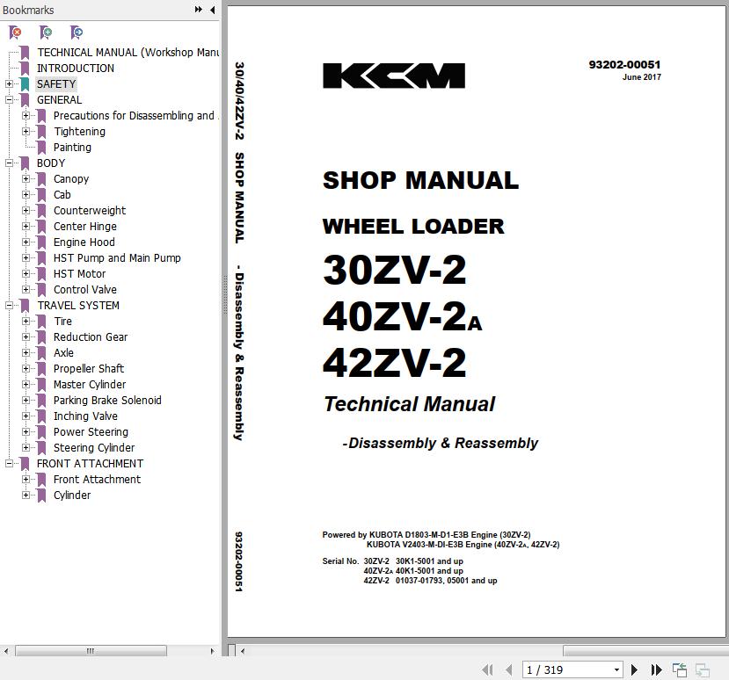Click the go to bookmark icon
This screenshot has width=729, height=680.
point(77,33)
